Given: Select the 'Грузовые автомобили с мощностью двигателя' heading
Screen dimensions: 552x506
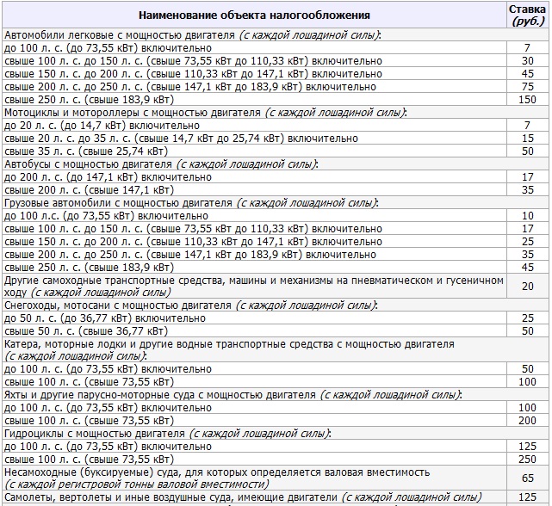Looking at the screenshot, I should [276, 203].
